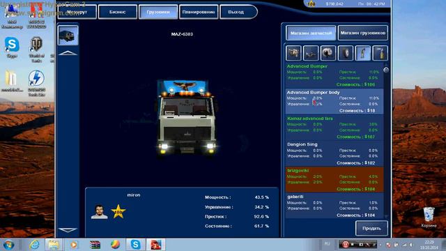Image resolution: width=446 pixels, height=251 pixels.
Task: Select the engine parts category icon
Action: pyautogui.click(x=293, y=53)
